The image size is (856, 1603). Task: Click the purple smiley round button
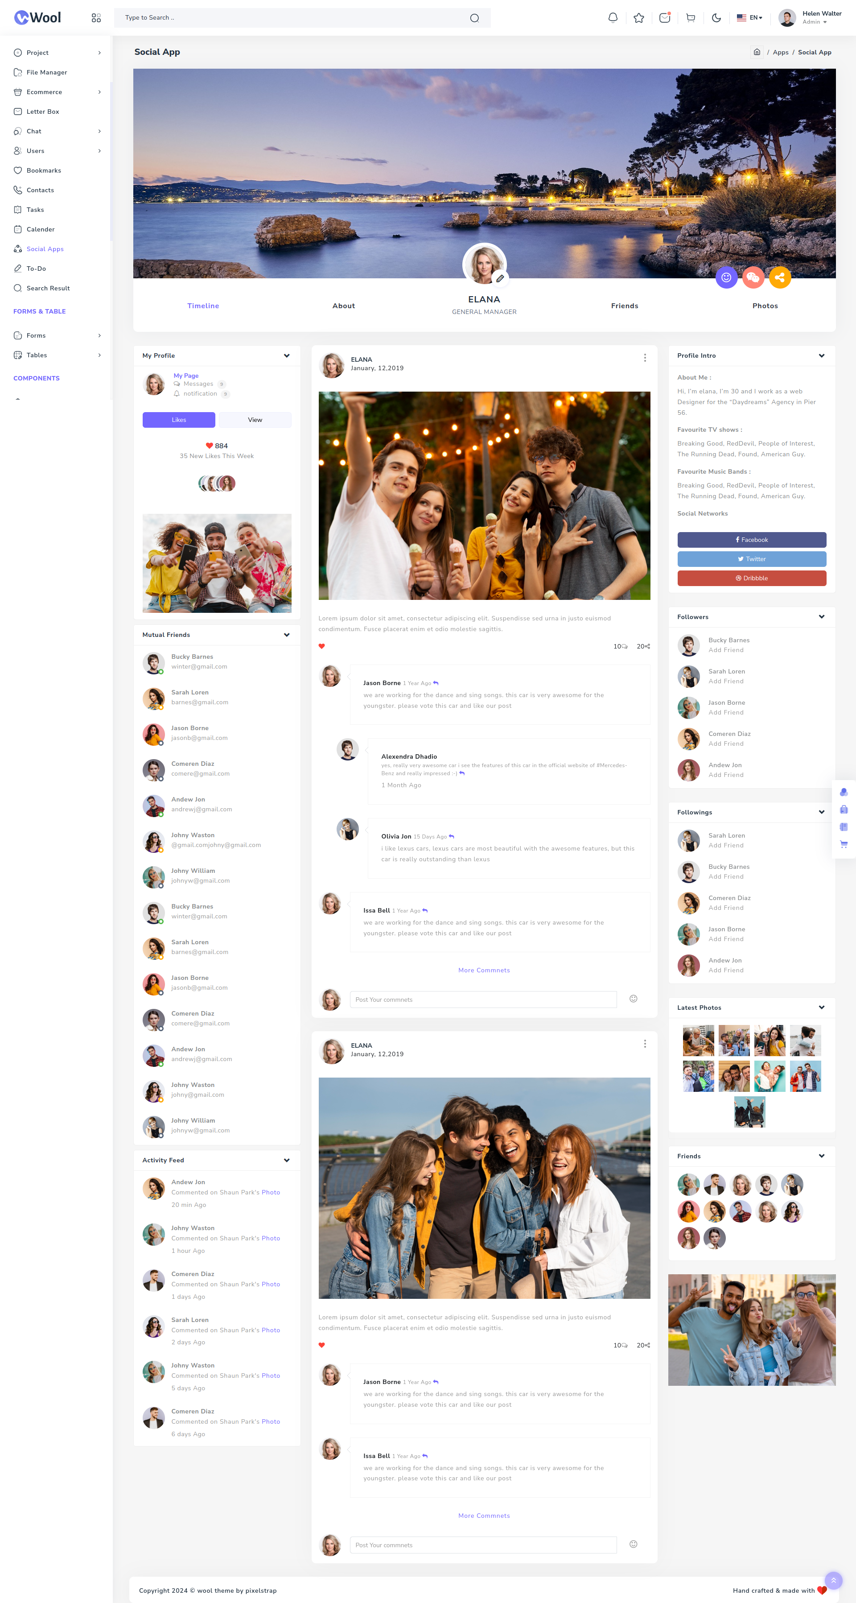[x=726, y=277]
